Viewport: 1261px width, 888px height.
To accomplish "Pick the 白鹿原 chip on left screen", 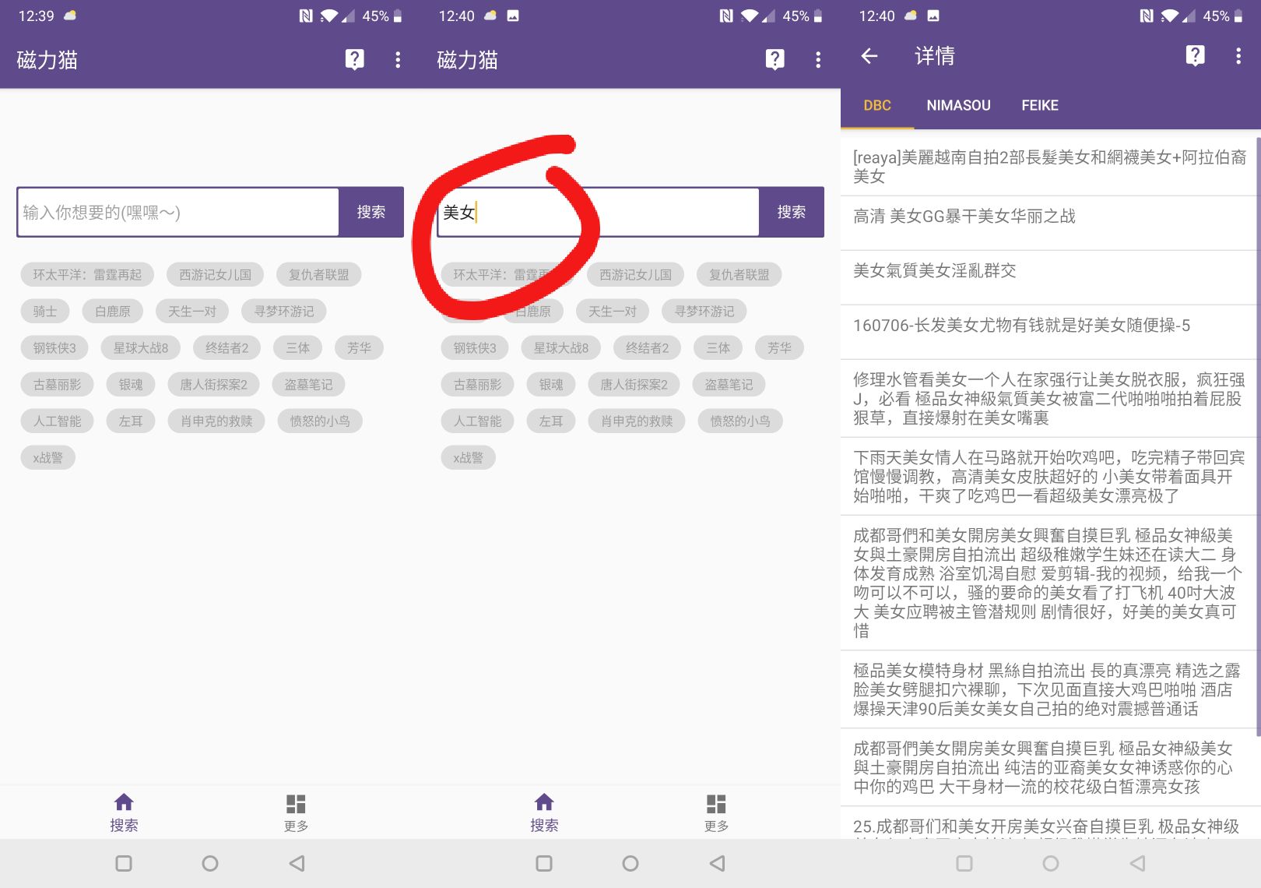I will click(x=113, y=312).
